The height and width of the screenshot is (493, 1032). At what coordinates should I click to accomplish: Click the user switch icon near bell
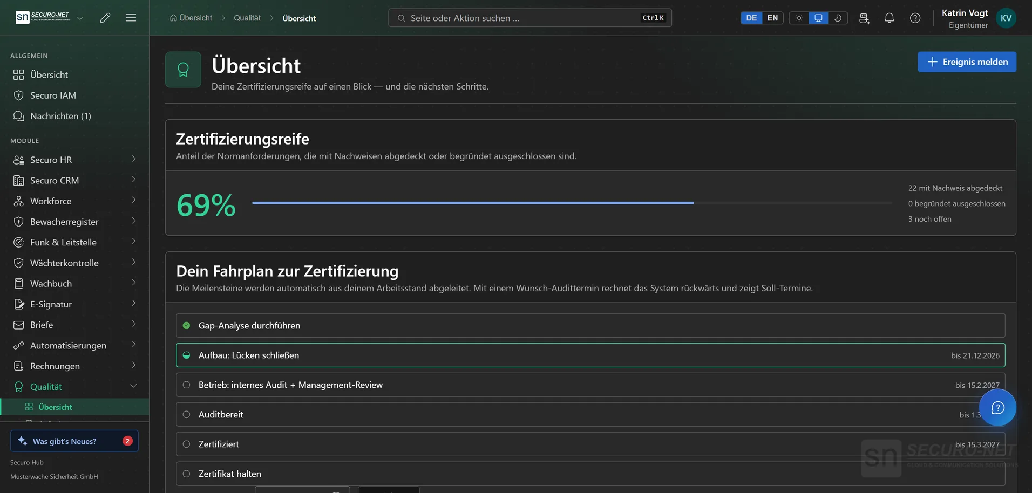coord(864,18)
